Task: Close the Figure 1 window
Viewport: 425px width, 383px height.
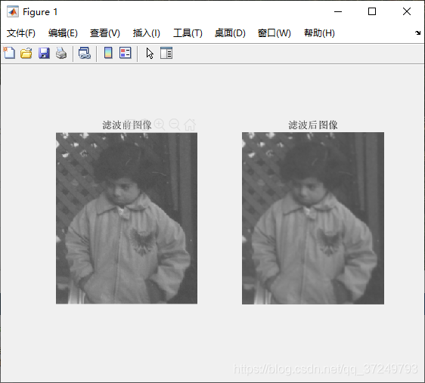Action: 407,11
